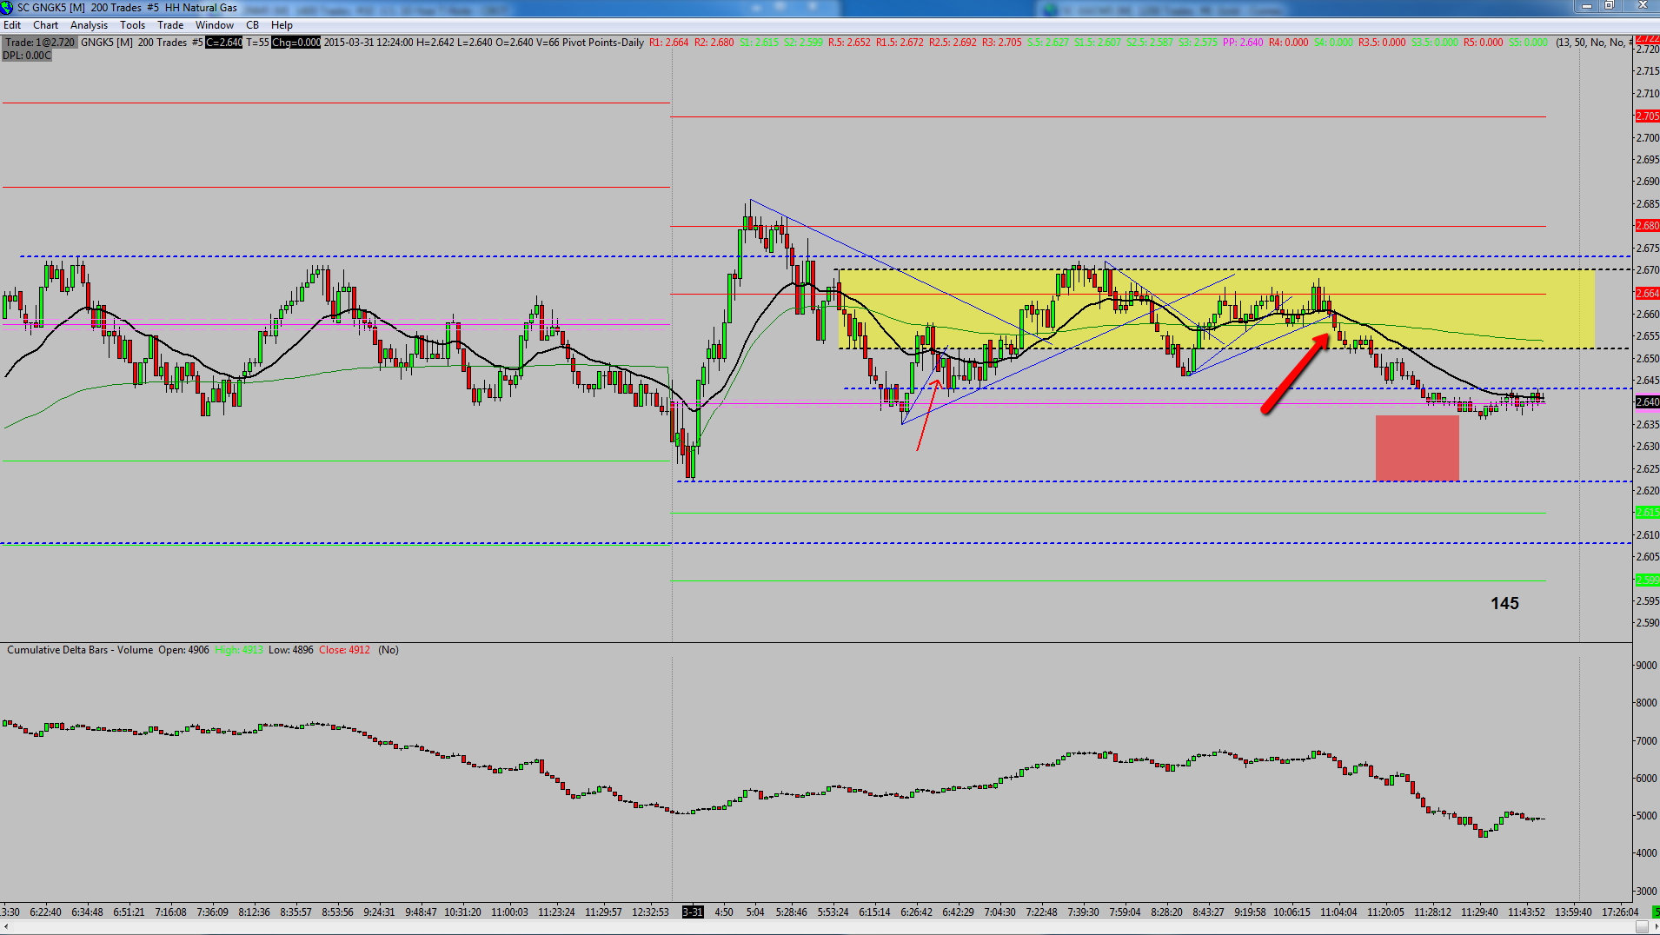Click the C=2.640 close value
This screenshot has width=1660, height=935.
coord(224,43)
